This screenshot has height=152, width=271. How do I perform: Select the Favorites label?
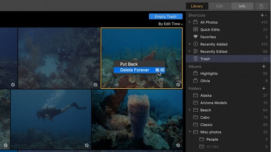pos(208,37)
